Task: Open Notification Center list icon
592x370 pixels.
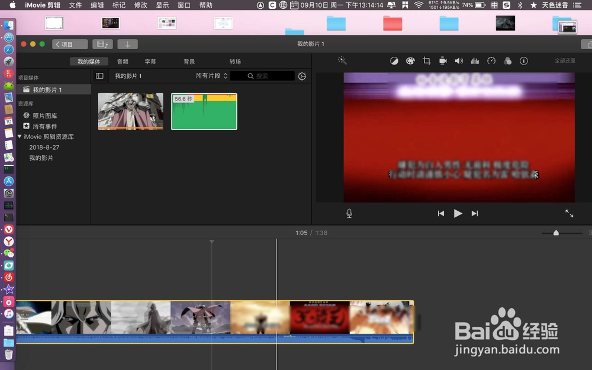Action: 577,5
